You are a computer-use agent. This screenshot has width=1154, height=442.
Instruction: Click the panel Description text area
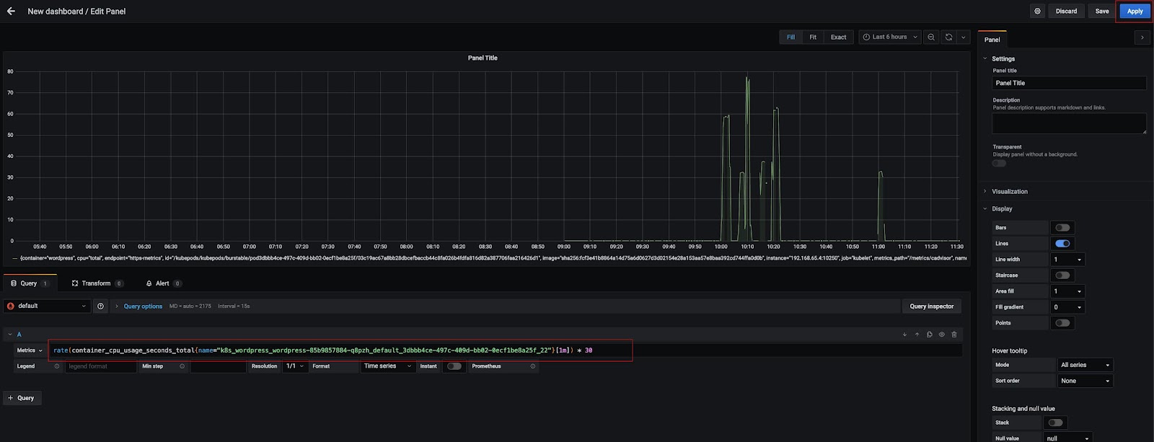[x=1069, y=123]
